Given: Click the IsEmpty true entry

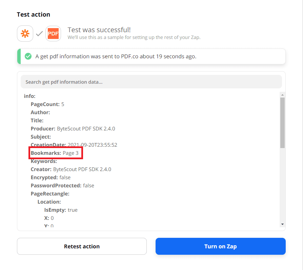Looking at the screenshot, I should [x=61, y=210].
